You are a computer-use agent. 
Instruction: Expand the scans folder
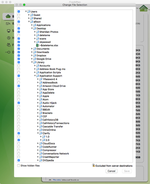35,39
